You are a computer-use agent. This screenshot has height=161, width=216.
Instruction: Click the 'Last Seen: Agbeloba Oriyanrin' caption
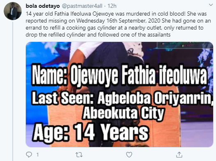pos(122,98)
